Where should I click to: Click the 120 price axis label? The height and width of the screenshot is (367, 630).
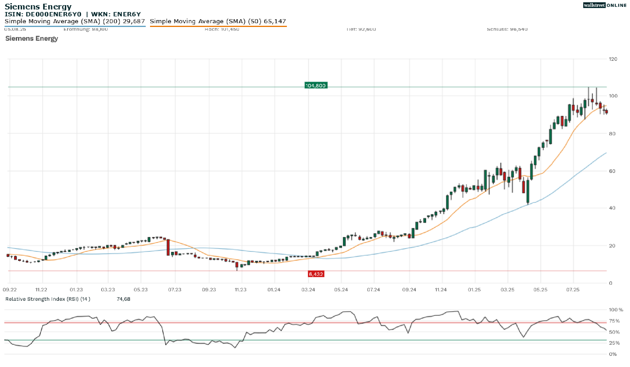(613, 59)
